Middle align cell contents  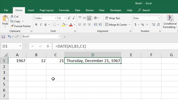coord(85,18)
